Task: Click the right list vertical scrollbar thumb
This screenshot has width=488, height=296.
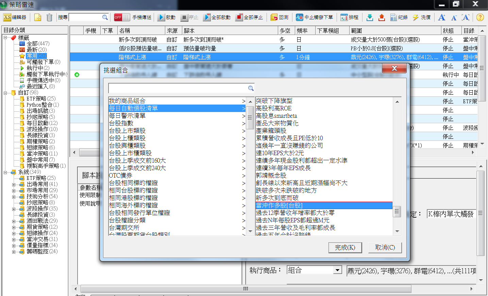Action: [397, 212]
